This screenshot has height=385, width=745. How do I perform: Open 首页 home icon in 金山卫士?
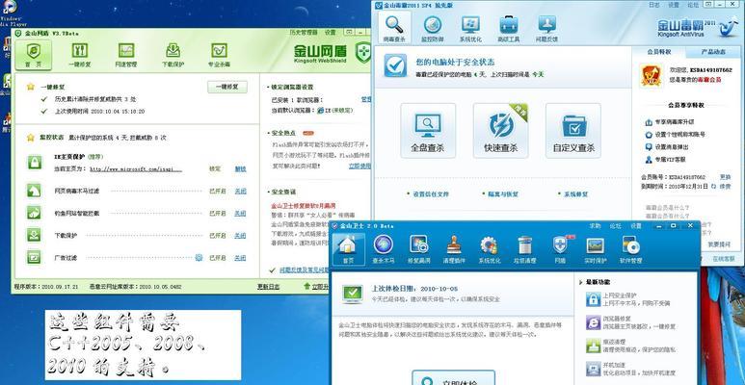(349, 248)
